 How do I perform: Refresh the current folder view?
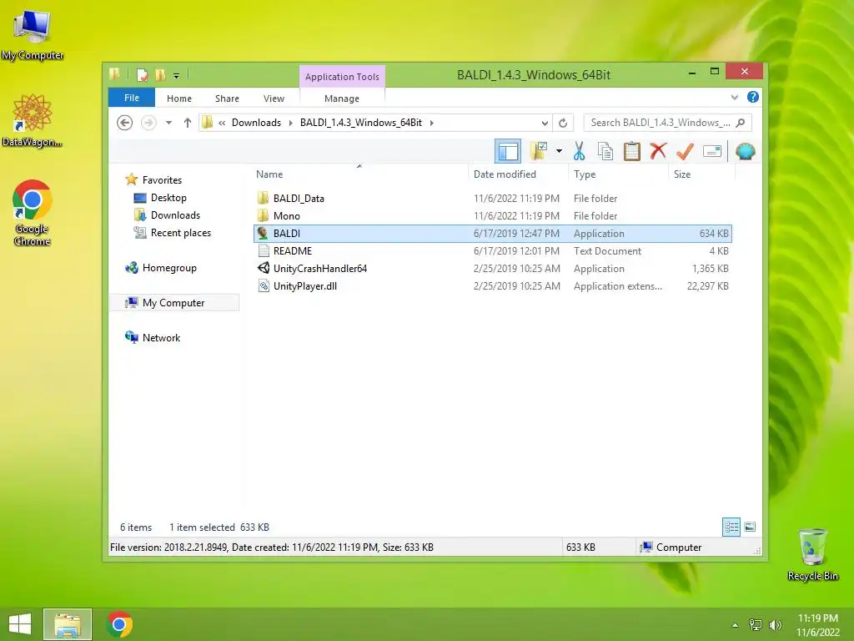[x=563, y=123]
